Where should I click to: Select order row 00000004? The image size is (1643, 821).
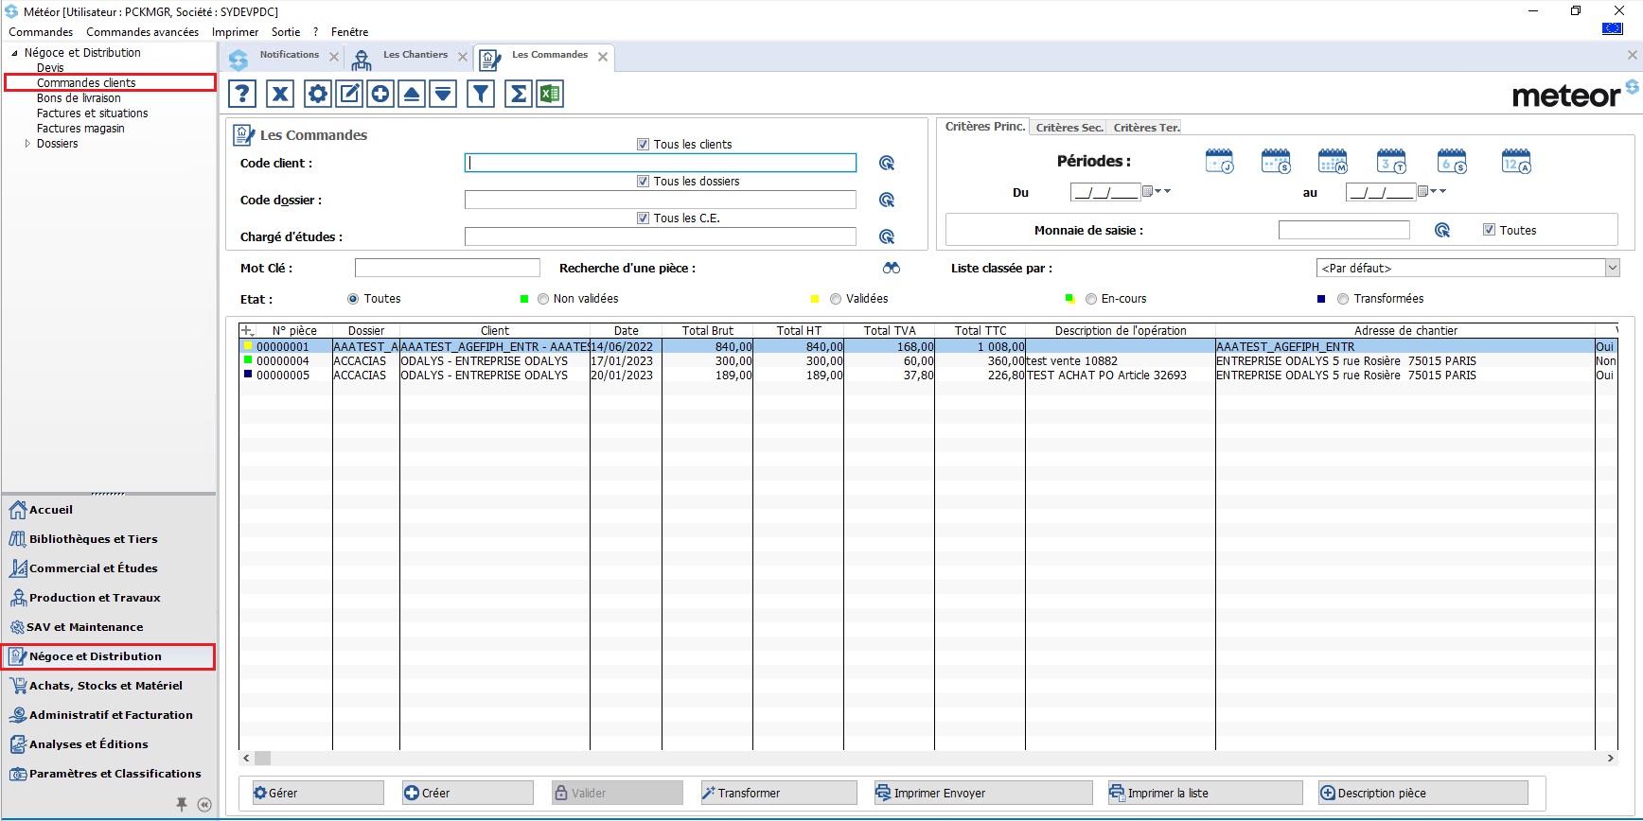point(927,361)
